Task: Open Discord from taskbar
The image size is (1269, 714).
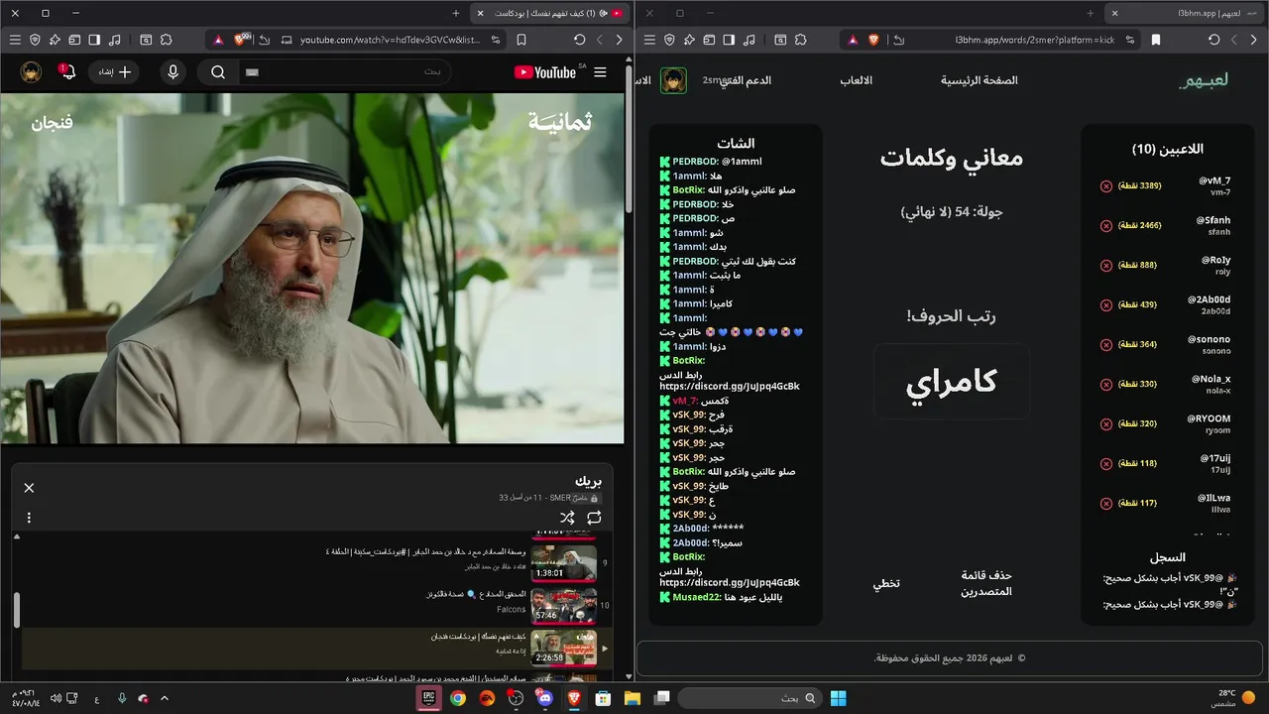Action: 544,698
